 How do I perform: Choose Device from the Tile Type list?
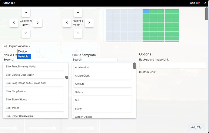22,52
